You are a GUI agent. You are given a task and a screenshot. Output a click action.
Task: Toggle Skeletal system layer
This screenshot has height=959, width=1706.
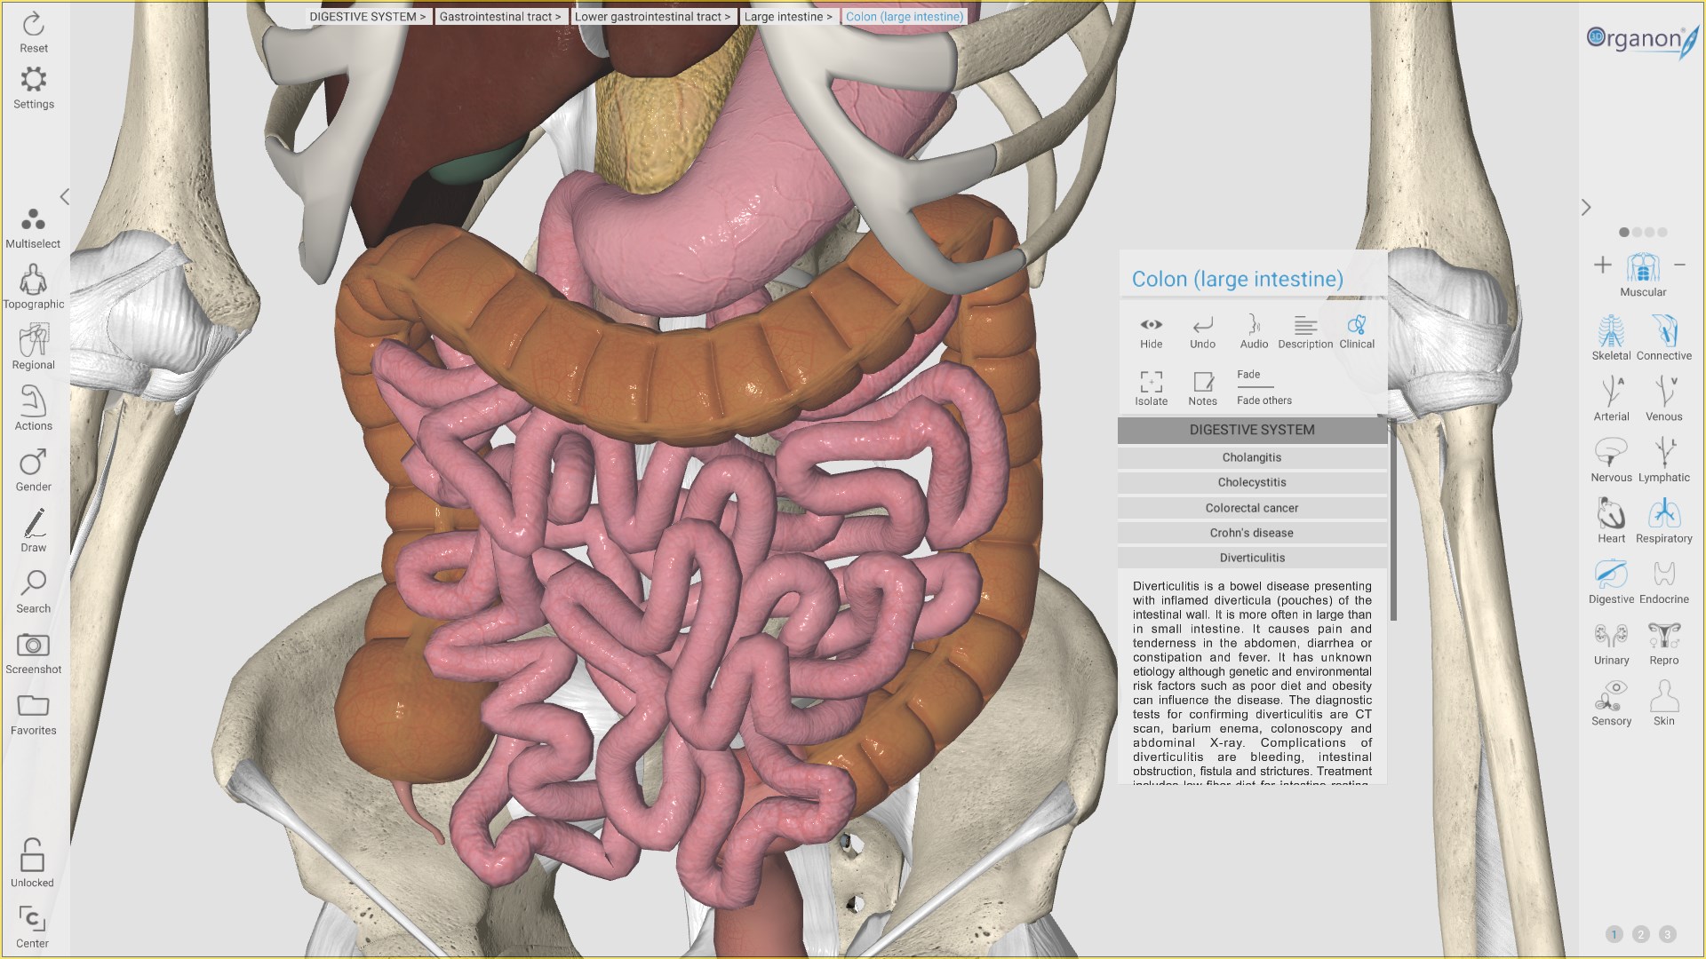[1610, 332]
